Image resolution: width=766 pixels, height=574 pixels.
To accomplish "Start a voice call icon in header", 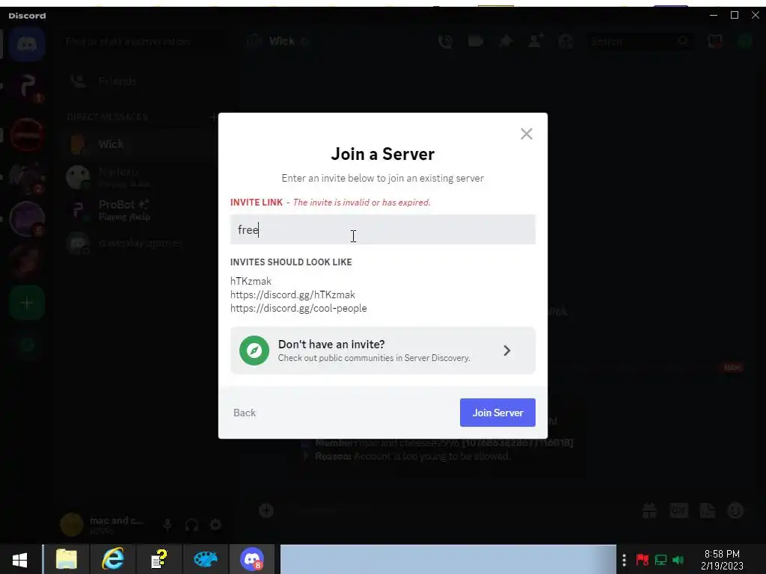I will point(445,42).
